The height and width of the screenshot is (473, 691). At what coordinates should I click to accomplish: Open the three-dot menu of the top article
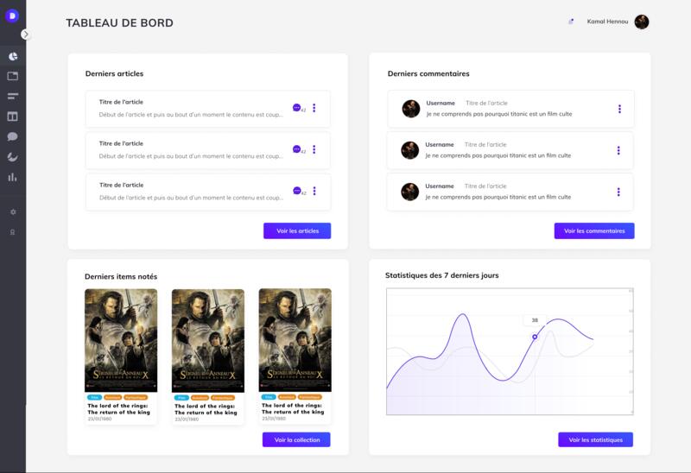tap(314, 108)
